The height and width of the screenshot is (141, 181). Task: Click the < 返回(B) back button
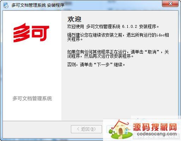coord(86,129)
